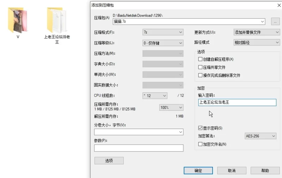Open the 分卷大小 combo box
This screenshot has height=178, width=282.
pyautogui.click(x=139, y=132)
